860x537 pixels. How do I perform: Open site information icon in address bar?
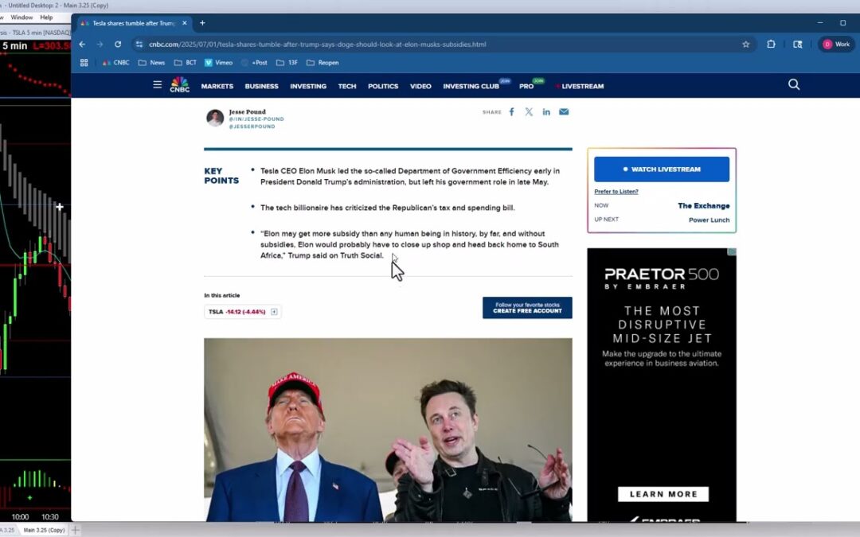click(x=139, y=45)
